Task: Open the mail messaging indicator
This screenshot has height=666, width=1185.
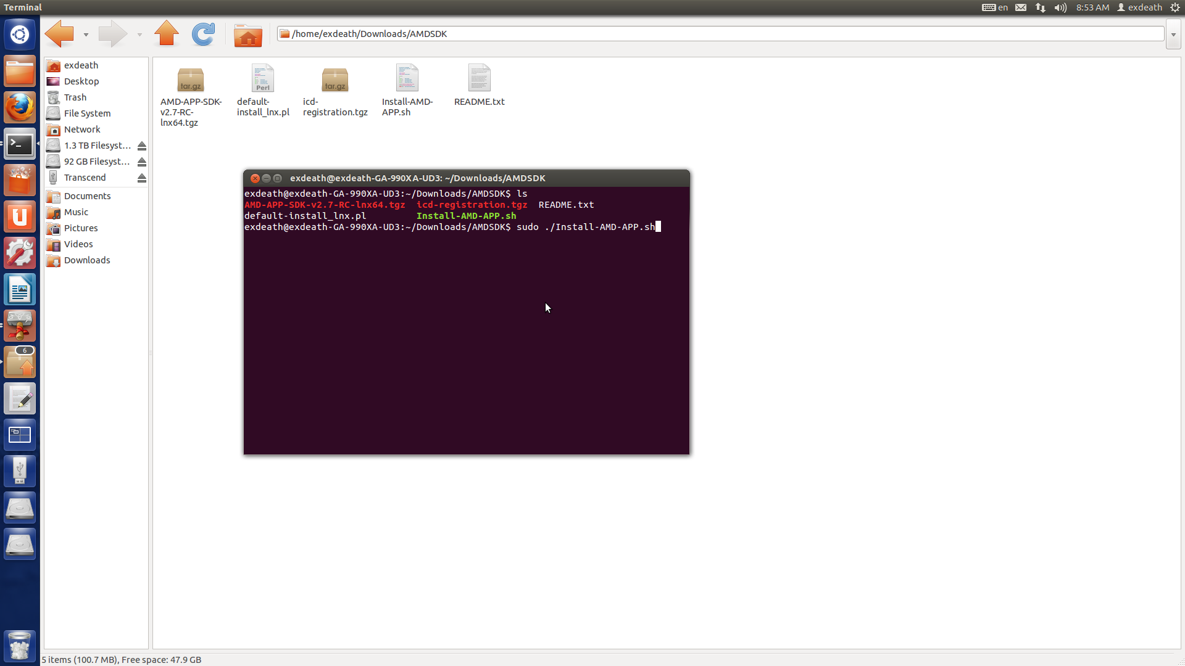Action: click(x=1021, y=7)
